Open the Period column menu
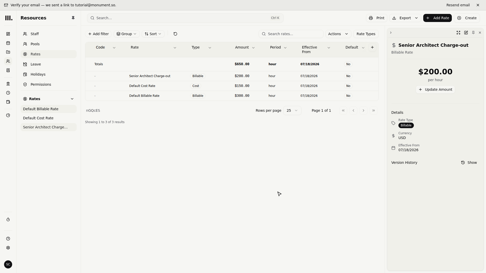The image size is (486, 273). point(285,48)
